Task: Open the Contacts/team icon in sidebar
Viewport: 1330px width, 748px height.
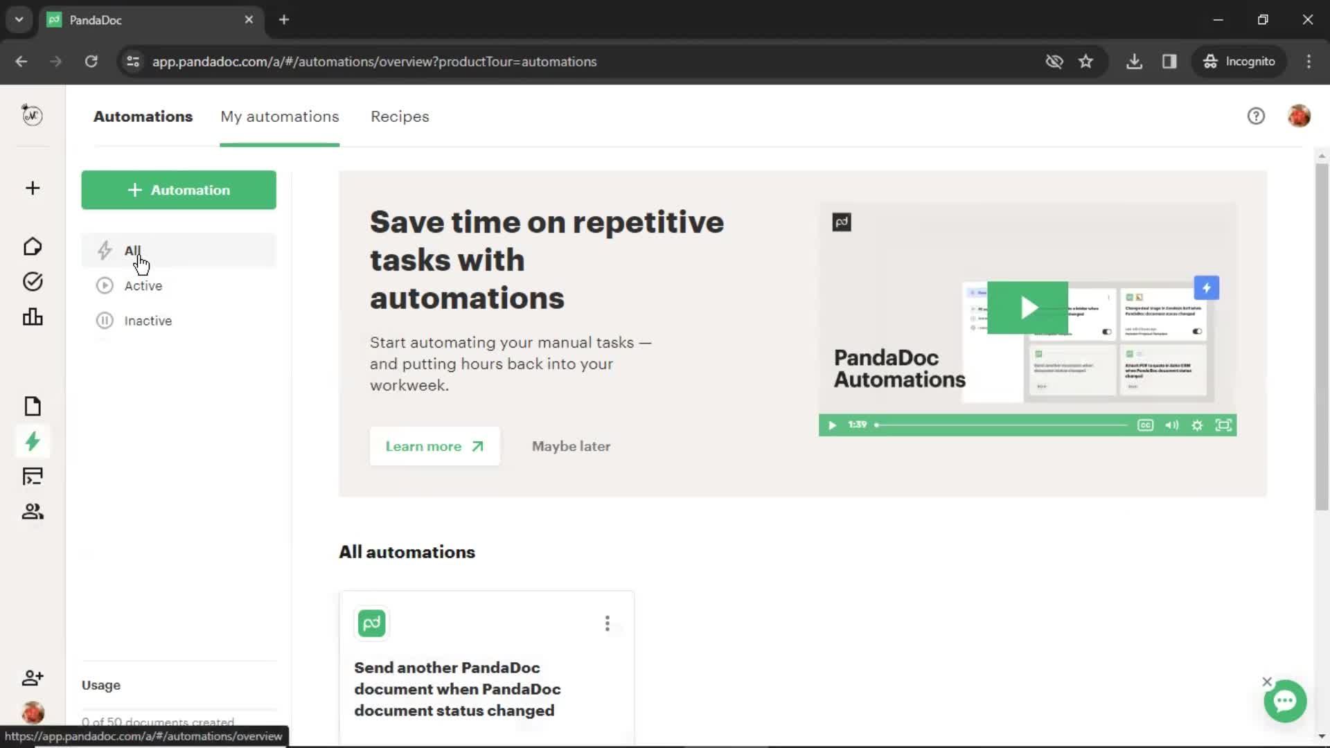Action: [32, 510]
